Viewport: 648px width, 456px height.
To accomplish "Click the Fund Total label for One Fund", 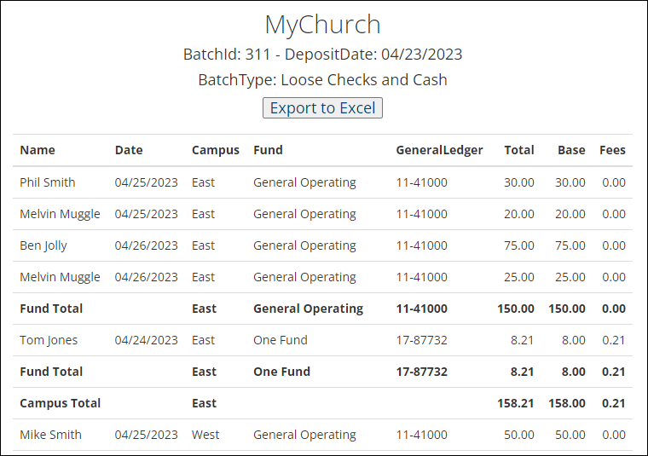I will (x=51, y=372).
